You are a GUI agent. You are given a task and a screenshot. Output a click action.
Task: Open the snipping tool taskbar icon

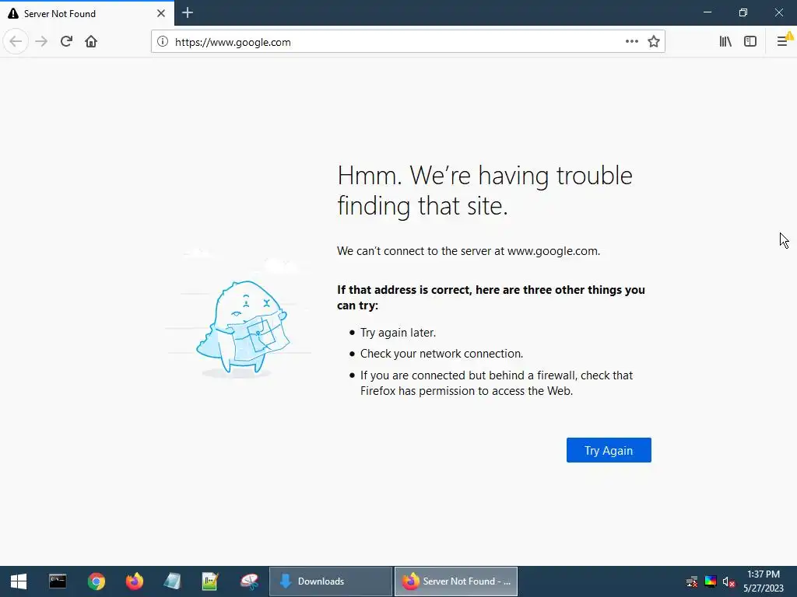point(248,581)
